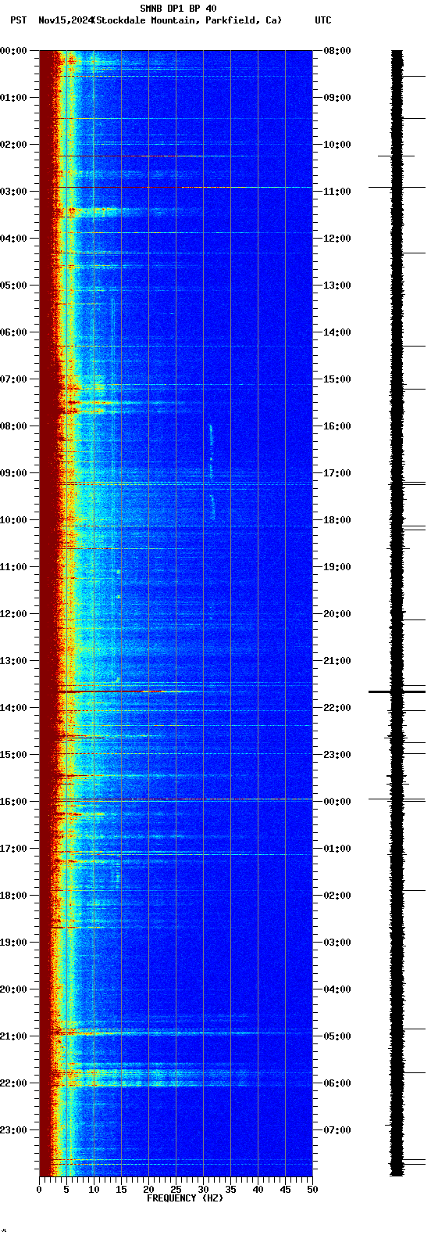Select 18:00 on the UTC time axis

[337, 520]
